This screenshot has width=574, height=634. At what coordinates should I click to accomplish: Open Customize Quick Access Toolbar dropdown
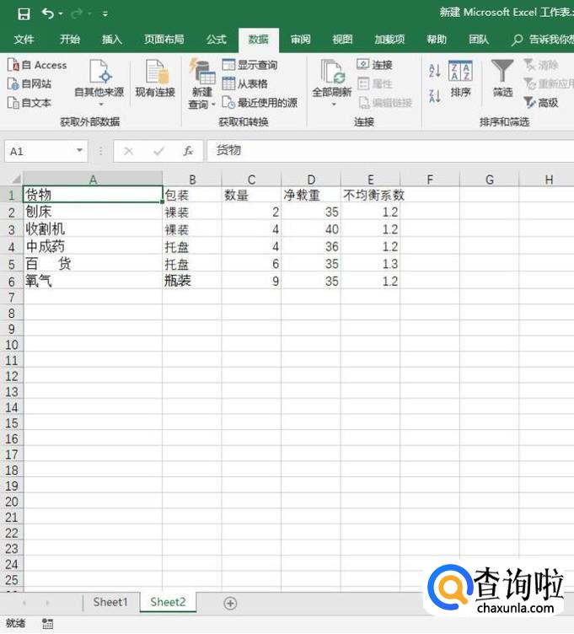coord(105,14)
